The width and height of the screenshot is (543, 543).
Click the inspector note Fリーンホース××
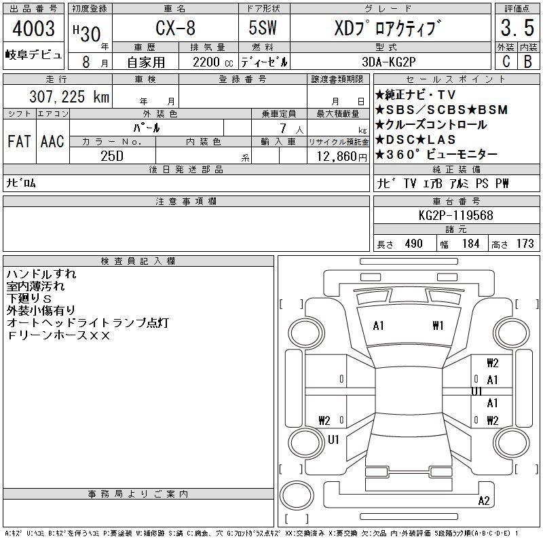pos(58,335)
